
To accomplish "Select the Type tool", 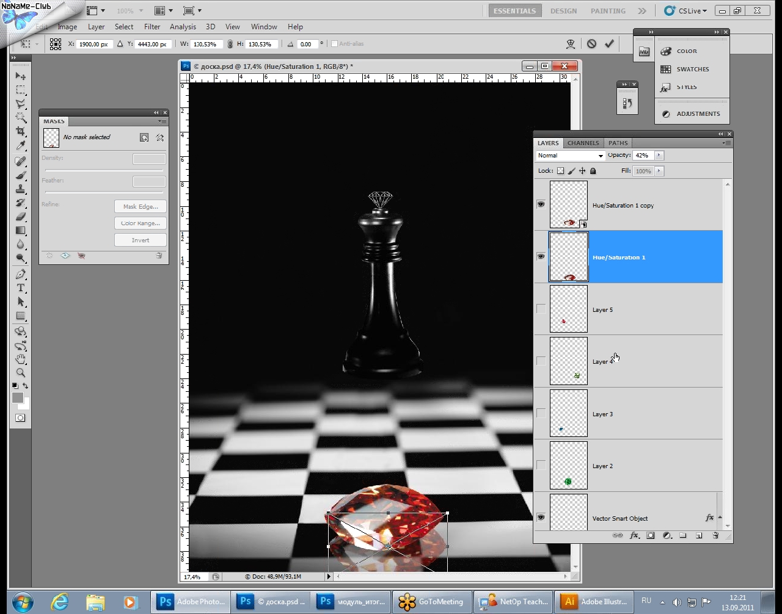I will coord(21,288).
